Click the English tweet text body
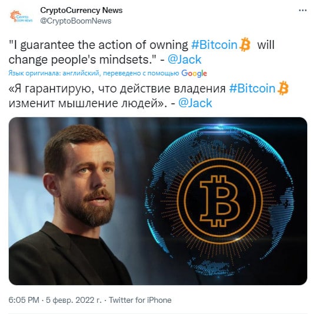Viewport: 316px width, 314px height. tap(141, 52)
